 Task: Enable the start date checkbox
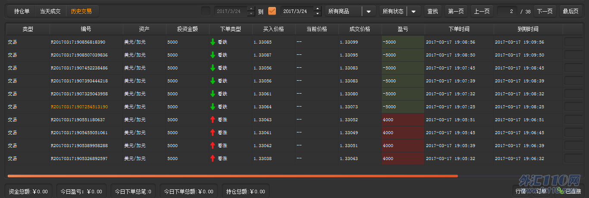click(206, 11)
